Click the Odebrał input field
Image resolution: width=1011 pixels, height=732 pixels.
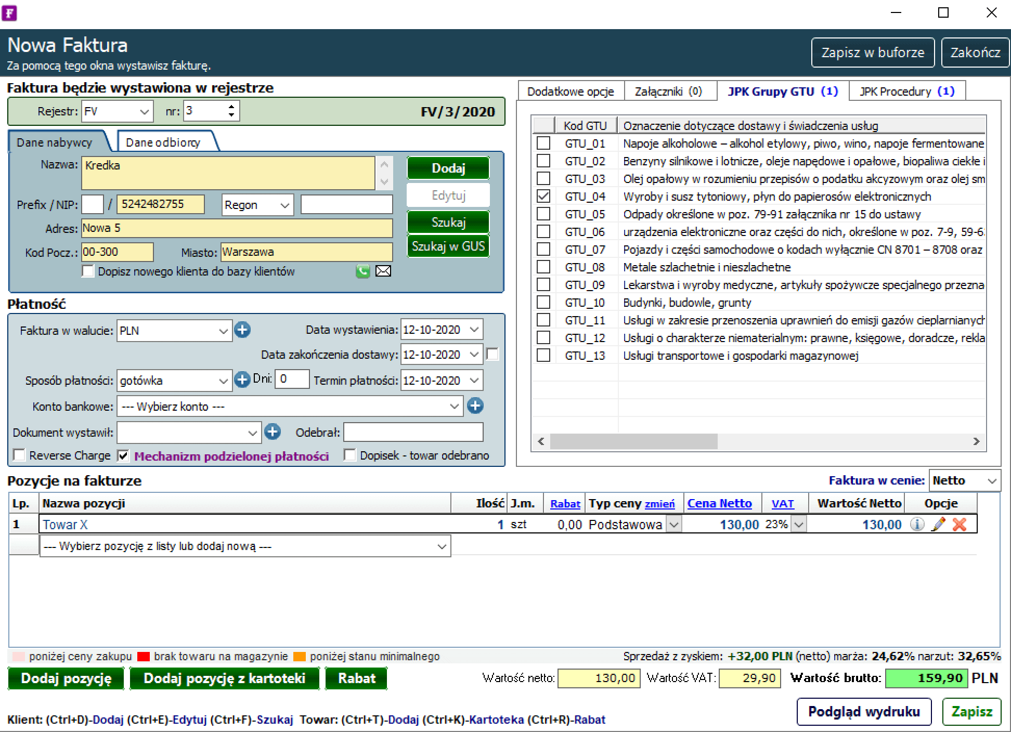tap(413, 432)
